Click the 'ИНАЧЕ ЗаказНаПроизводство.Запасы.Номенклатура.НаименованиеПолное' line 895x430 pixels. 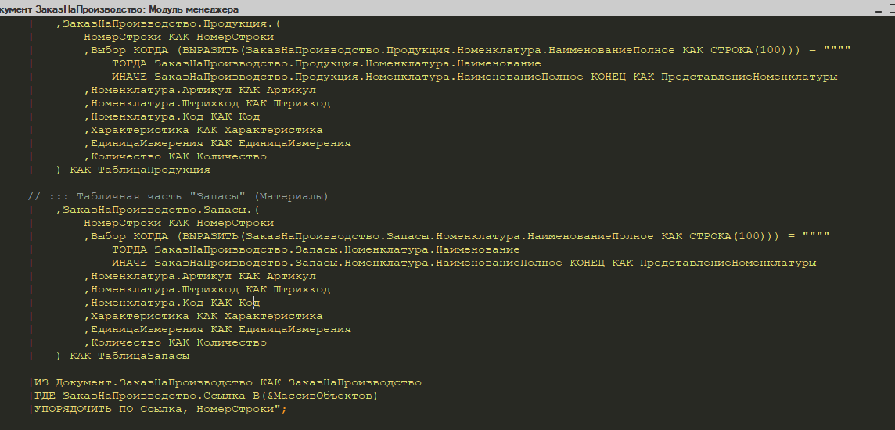(464, 263)
